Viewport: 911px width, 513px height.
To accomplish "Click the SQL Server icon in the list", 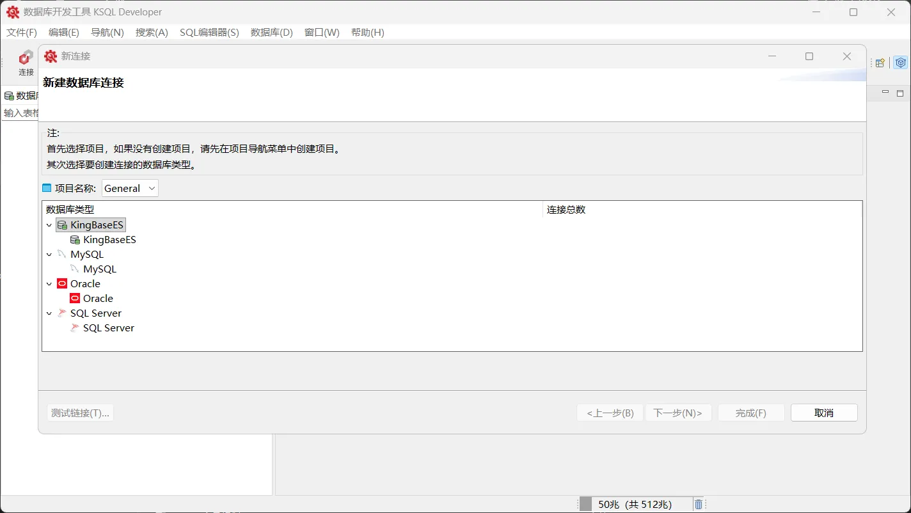I will click(62, 313).
